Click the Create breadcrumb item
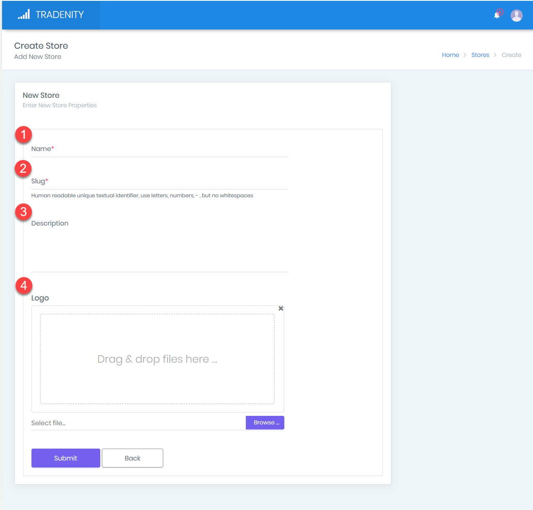The height and width of the screenshot is (510, 533). (511, 55)
